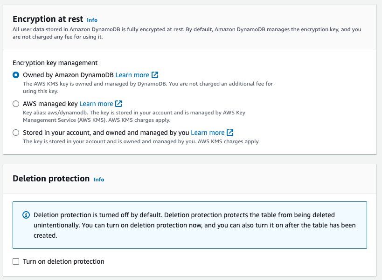Click the 'Encryption at rest' section heading
Viewport: 382px width, 280px height.
(x=48, y=19)
